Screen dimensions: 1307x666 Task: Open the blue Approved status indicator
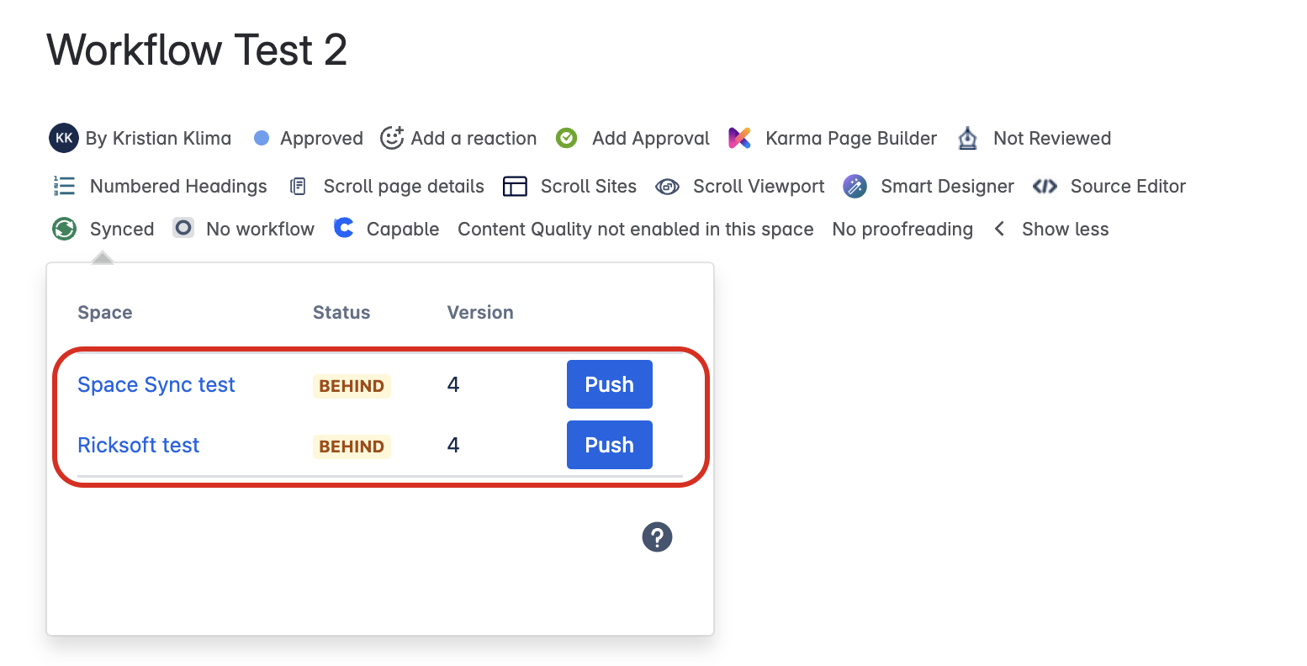(x=308, y=138)
